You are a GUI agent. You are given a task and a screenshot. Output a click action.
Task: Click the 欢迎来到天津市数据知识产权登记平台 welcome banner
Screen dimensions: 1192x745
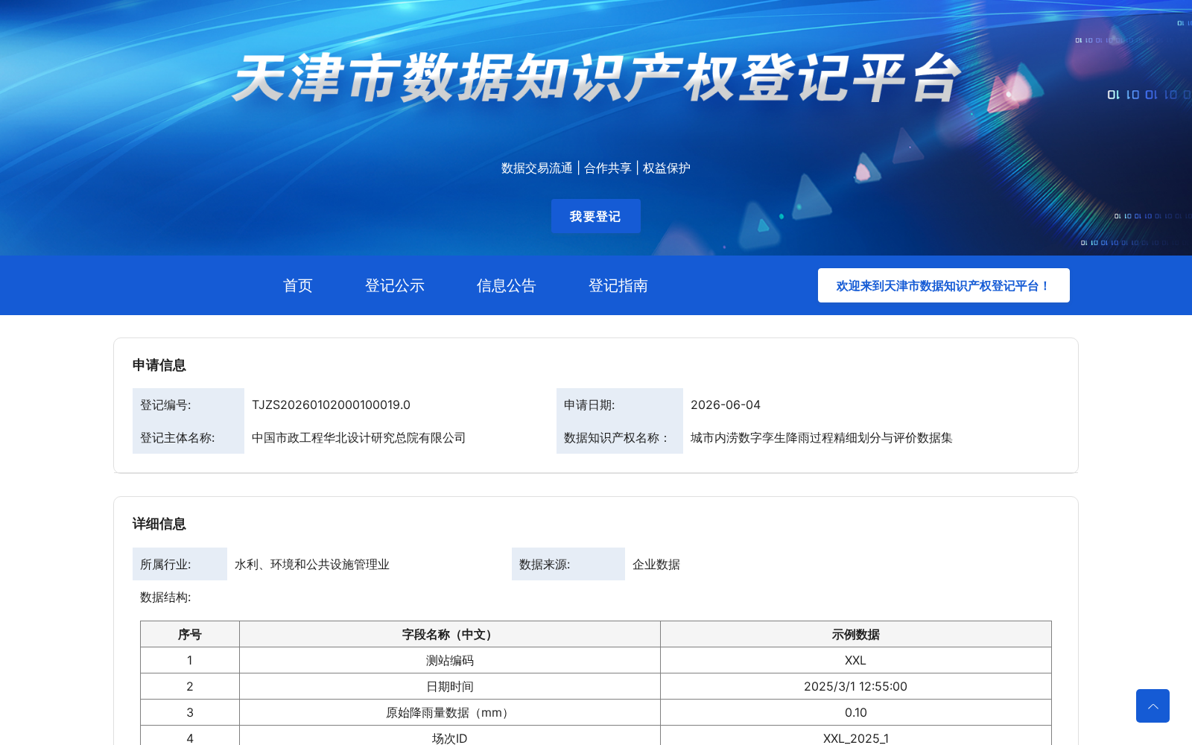[944, 285]
